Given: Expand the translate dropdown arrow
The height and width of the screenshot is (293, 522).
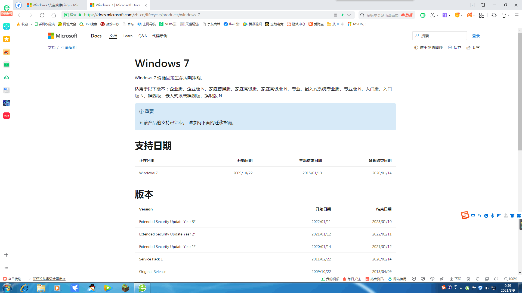Looking at the screenshot, I should pyautogui.click(x=449, y=15).
